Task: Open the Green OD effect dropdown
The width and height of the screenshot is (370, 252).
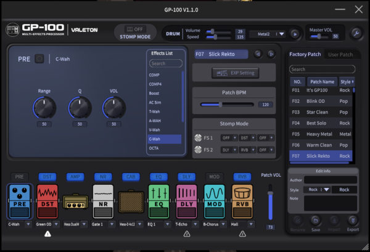Action: [47, 224]
